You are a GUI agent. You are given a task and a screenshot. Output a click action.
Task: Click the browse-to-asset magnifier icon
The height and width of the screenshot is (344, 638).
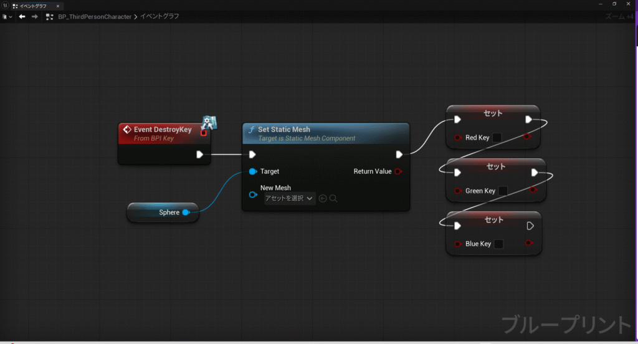coord(333,198)
